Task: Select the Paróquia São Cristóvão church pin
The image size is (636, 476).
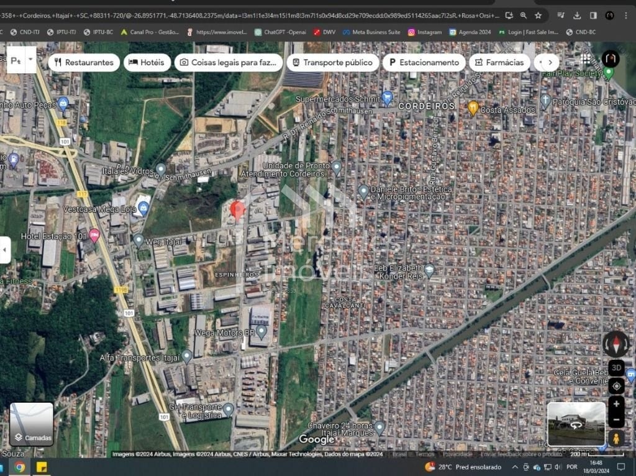Action: [x=545, y=101]
